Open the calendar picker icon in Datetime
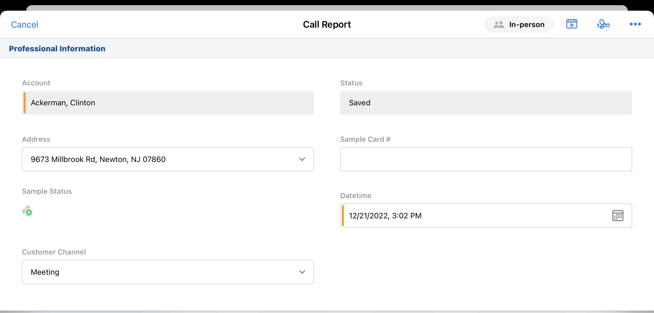The height and width of the screenshot is (313, 654). (618, 216)
